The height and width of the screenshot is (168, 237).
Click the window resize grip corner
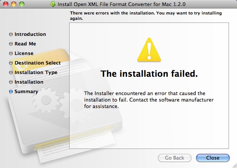click(x=234, y=165)
